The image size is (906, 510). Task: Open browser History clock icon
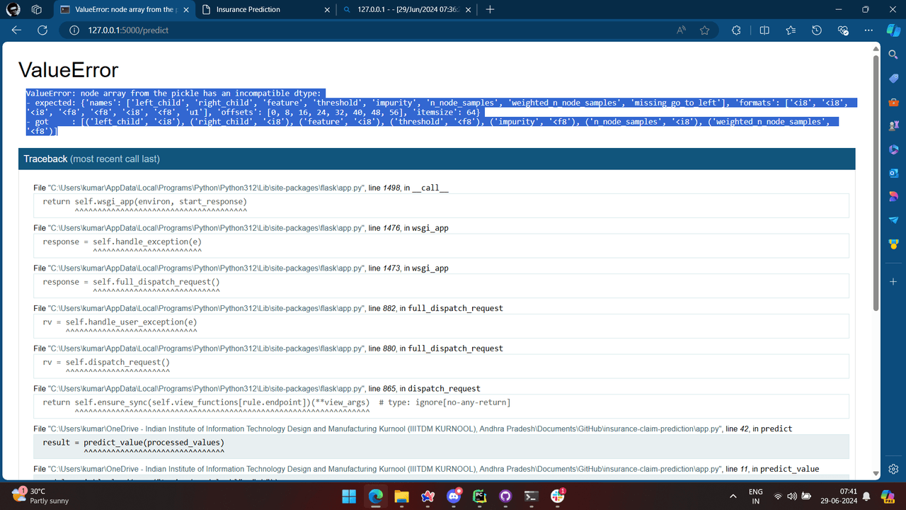click(x=817, y=30)
